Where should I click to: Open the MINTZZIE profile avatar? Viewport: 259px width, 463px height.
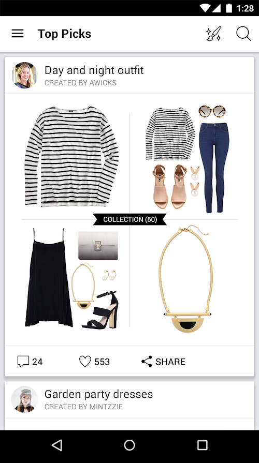click(24, 399)
